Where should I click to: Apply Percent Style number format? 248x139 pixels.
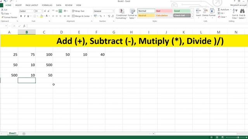[x=101, y=16]
